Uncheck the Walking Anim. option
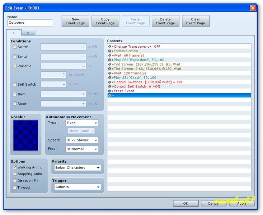The image size is (263, 215). pos(15,167)
